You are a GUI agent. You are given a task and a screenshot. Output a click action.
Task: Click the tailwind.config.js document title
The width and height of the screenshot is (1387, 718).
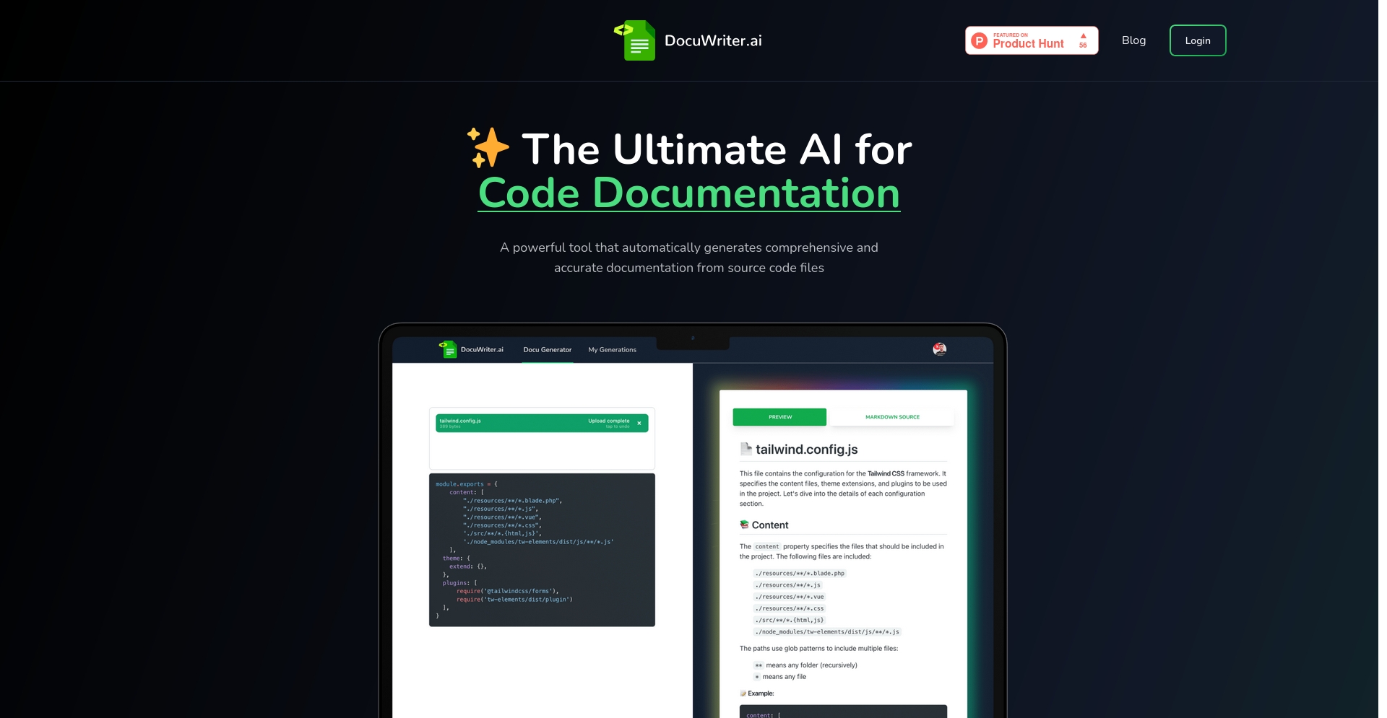coord(807,450)
